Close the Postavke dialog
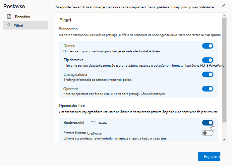This screenshot has width=232, height=166. tap(224, 5)
